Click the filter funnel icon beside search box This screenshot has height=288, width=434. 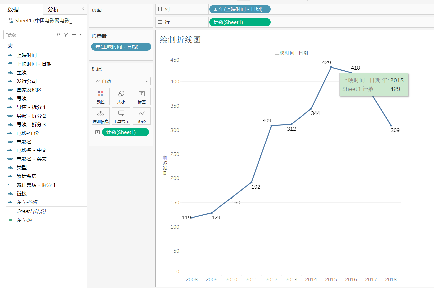[x=66, y=34]
